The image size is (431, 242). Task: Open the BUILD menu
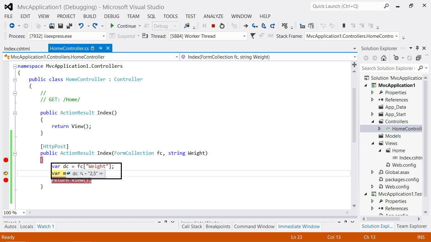90,16
